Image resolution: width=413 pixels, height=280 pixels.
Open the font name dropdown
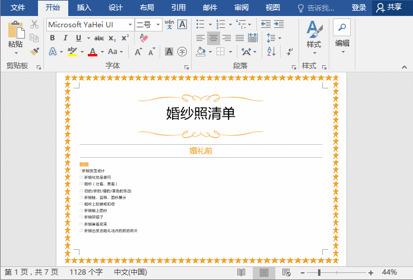coord(130,25)
